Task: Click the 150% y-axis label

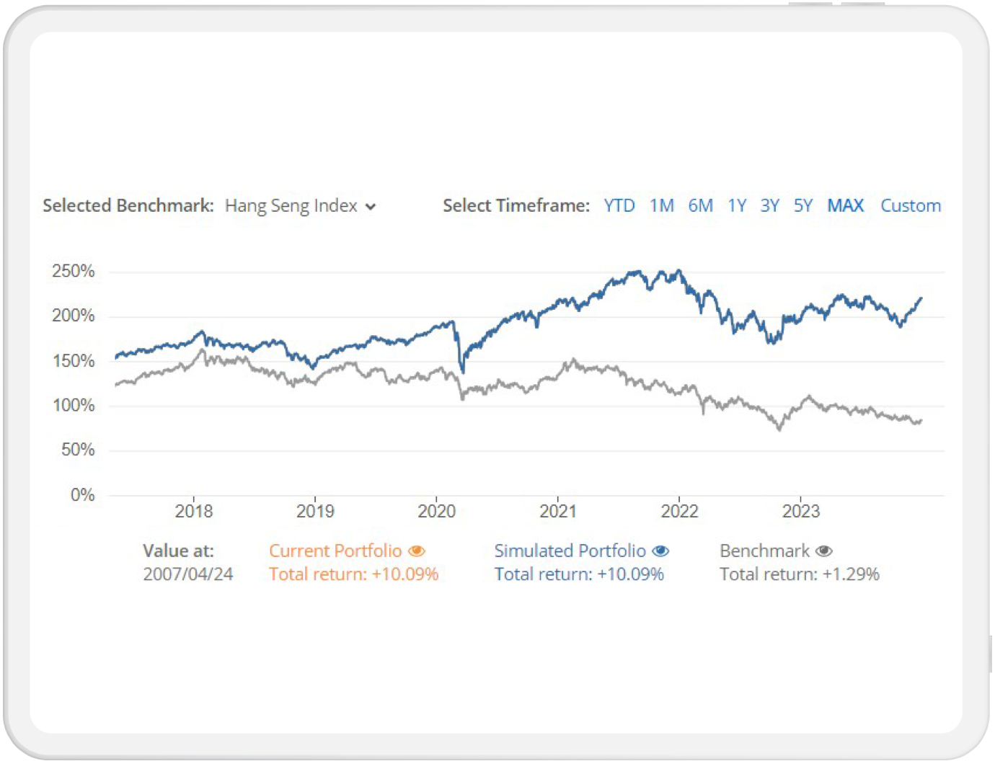Action: click(74, 361)
